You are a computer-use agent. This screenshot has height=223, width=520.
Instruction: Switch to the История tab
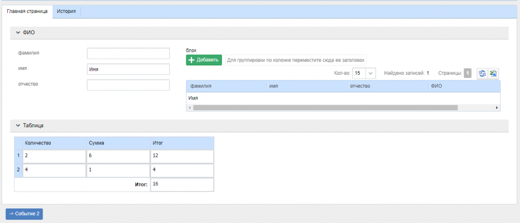[x=67, y=11]
